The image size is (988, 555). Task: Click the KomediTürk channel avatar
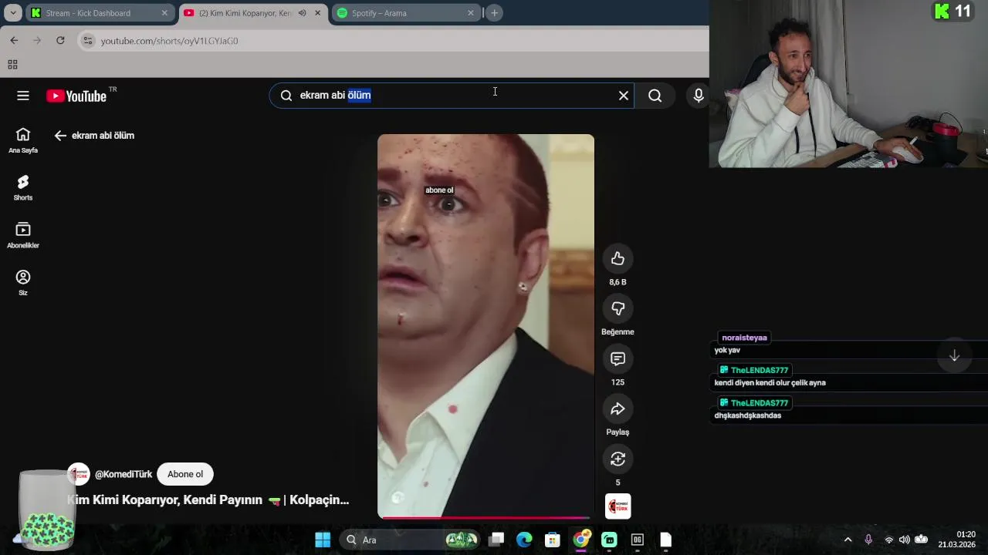(x=79, y=474)
